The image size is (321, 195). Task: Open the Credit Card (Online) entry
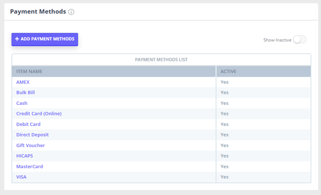click(x=39, y=114)
